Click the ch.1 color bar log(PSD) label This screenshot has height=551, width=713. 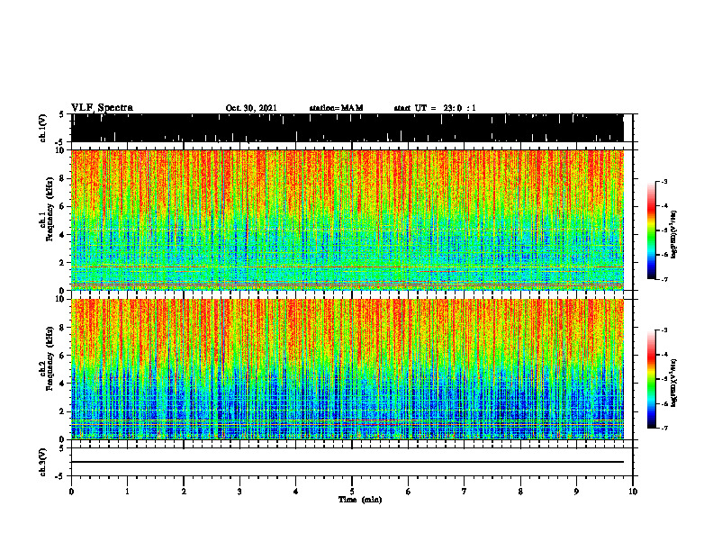[674, 235]
